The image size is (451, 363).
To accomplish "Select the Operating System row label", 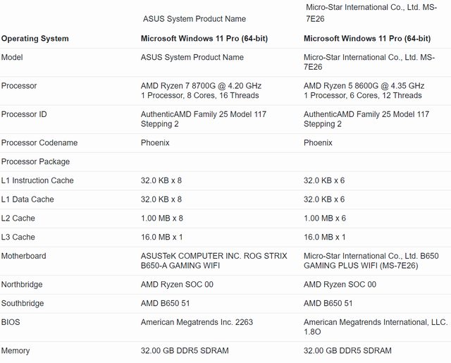I will [35, 38].
